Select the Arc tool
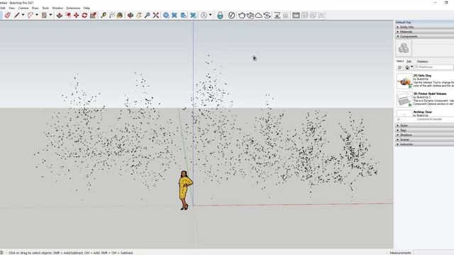 coord(30,16)
